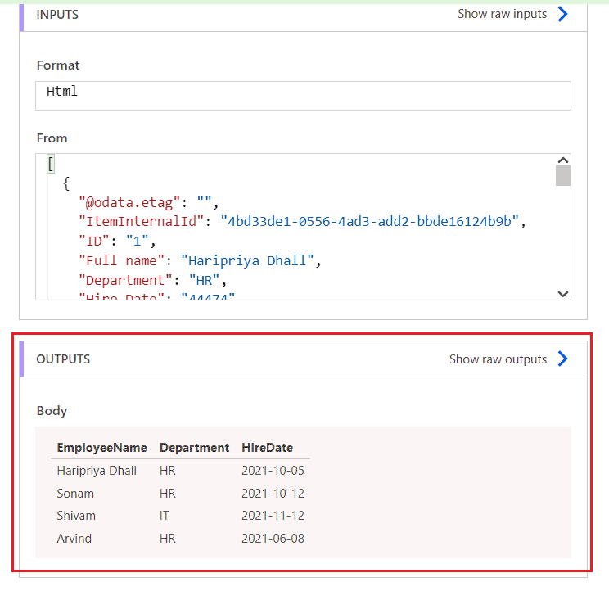The width and height of the screenshot is (609, 596).
Task: Click the Department column header
Action: 194,448
